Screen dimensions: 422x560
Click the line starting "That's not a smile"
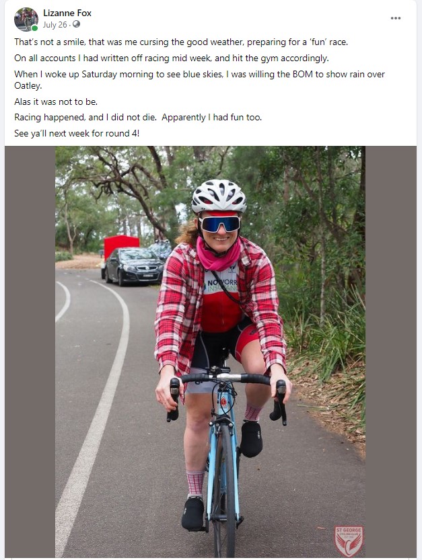(180, 42)
